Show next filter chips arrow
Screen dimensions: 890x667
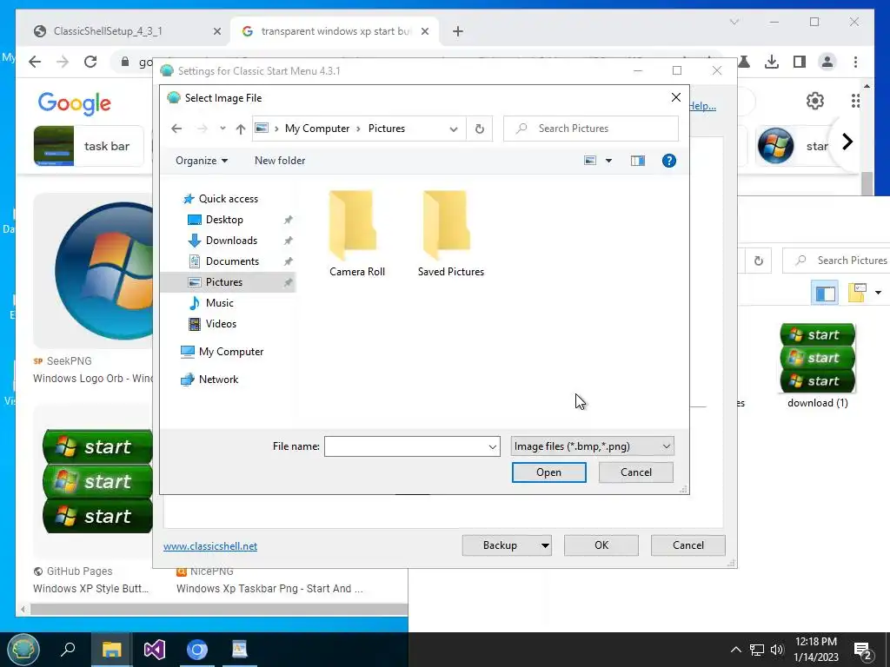[847, 142]
